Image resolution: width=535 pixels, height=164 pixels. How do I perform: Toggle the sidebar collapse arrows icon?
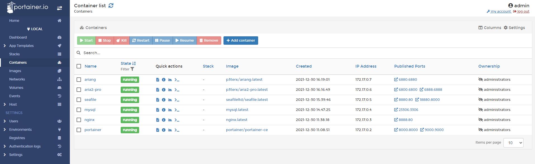pyautogui.click(x=60, y=8)
